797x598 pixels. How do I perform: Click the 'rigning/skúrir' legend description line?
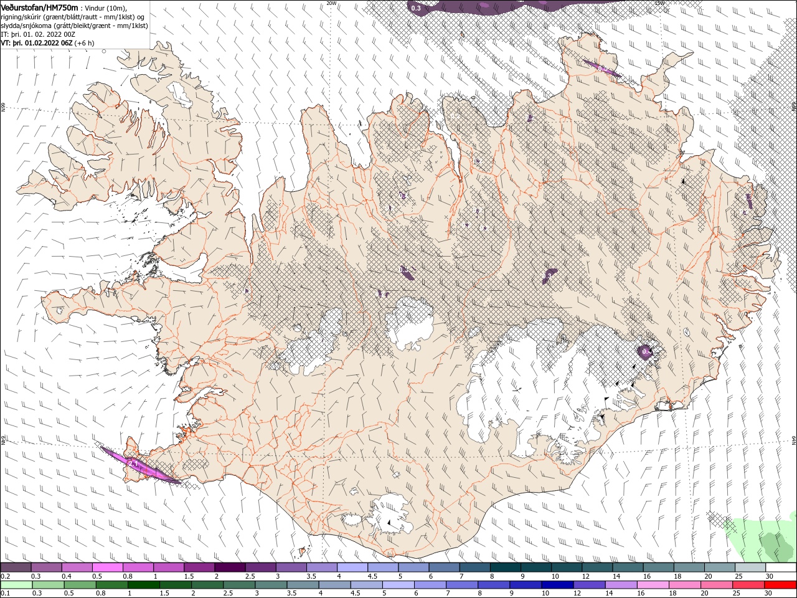tap(73, 17)
